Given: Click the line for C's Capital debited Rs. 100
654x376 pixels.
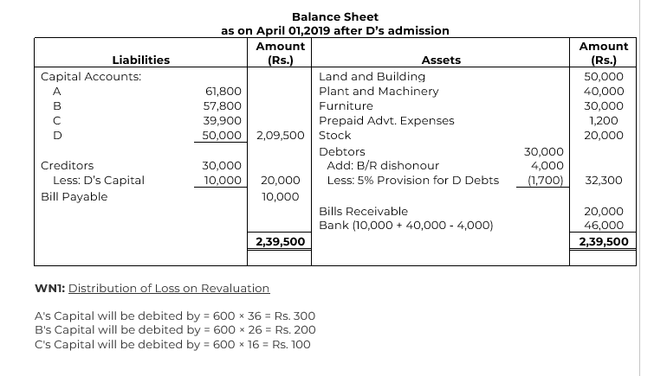Looking at the screenshot, I should point(172,345).
